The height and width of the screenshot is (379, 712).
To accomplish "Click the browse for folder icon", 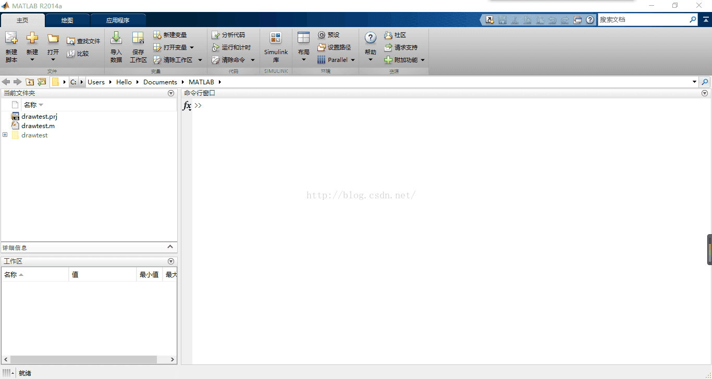I will coord(42,82).
